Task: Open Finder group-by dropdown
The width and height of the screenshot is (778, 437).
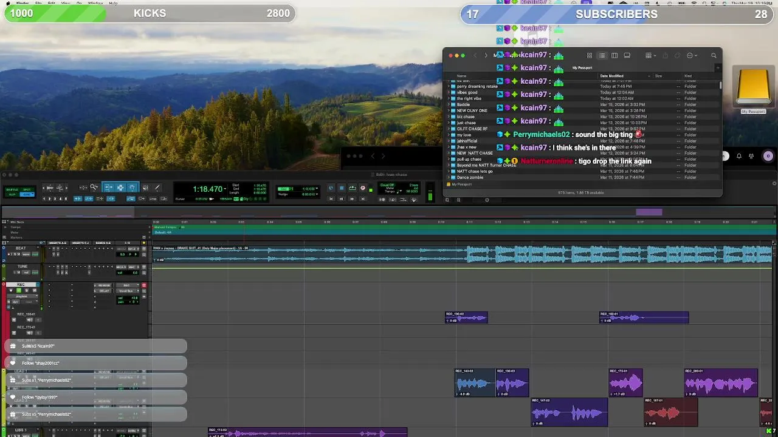Action: [650, 56]
